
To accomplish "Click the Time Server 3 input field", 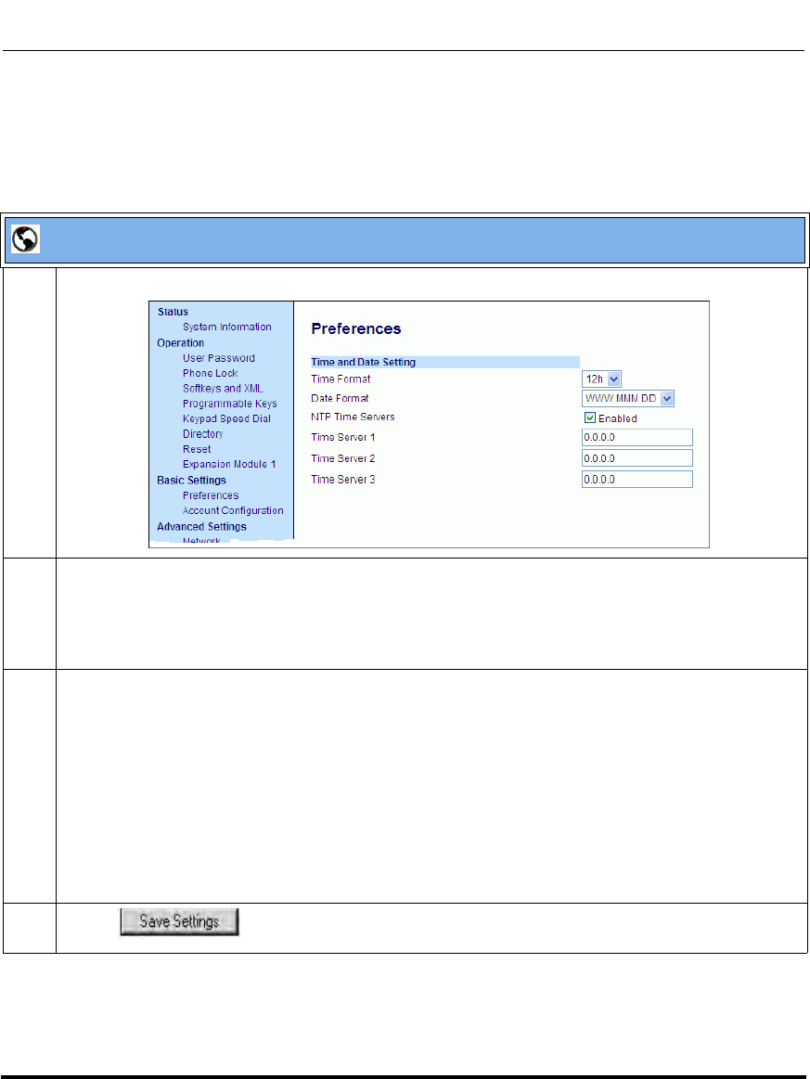I will [637, 480].
